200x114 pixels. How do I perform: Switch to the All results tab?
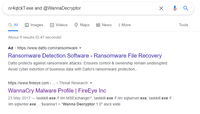(13, 25)
